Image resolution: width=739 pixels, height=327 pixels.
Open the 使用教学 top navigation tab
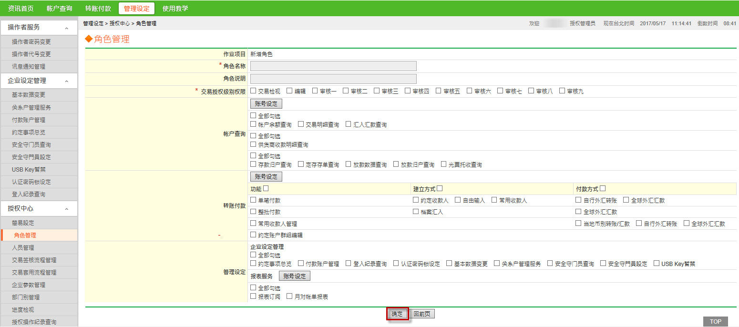click(175, 9)
